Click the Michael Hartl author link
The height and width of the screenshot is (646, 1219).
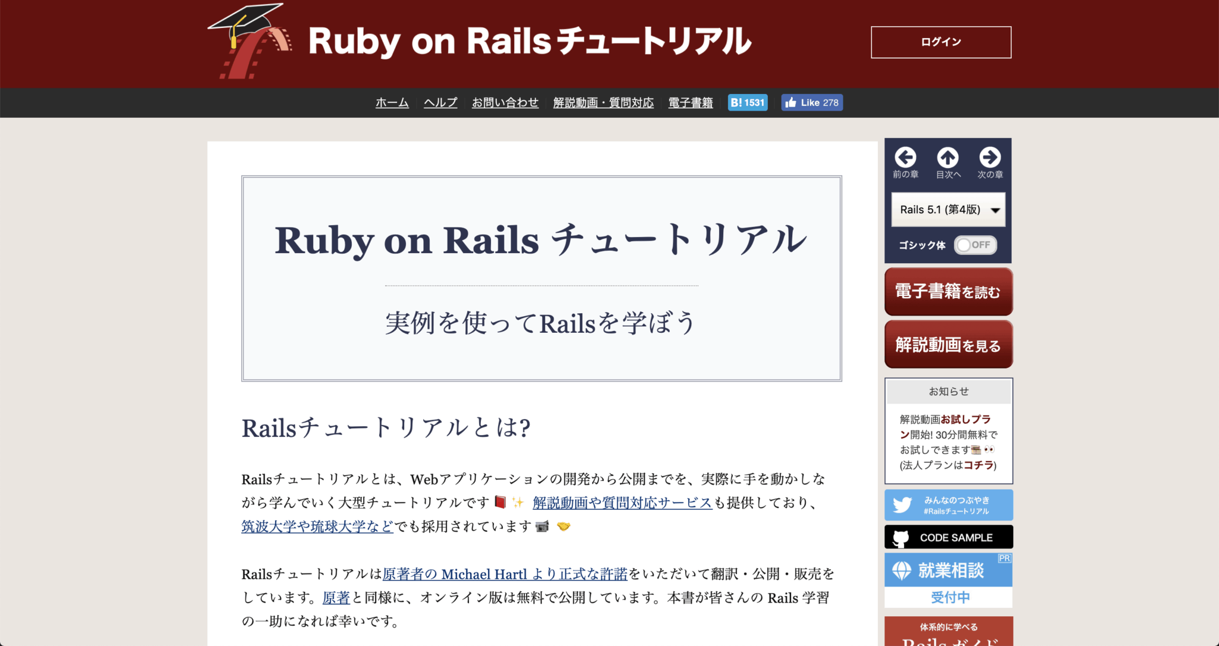(485, 574)
